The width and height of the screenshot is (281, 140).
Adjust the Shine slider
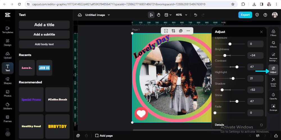click(230, 101)
